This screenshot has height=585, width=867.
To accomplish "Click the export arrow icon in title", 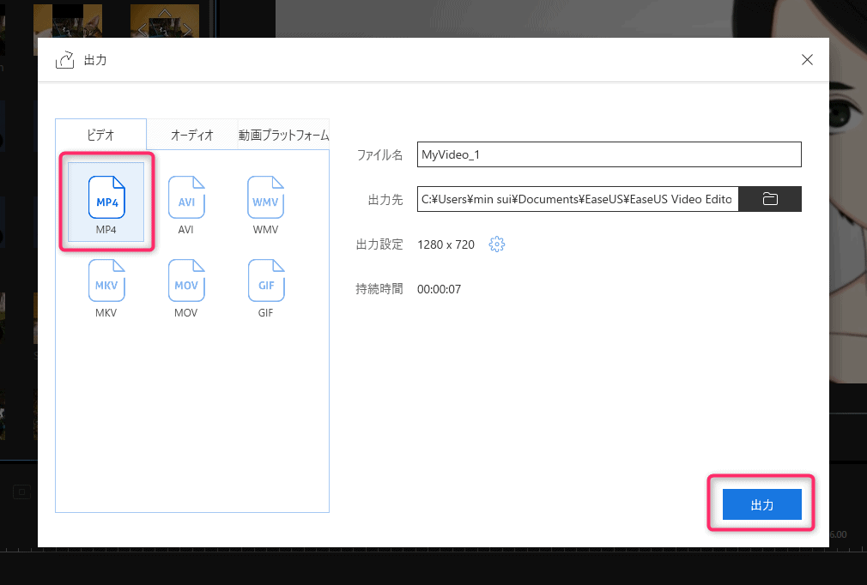I will pos(65,60).
